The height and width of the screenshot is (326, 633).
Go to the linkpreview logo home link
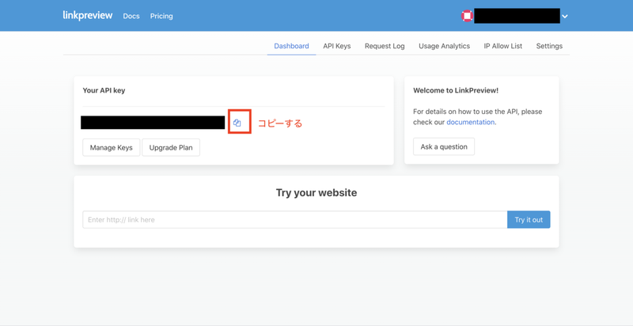pyautogui.click(x=88, y=15)
